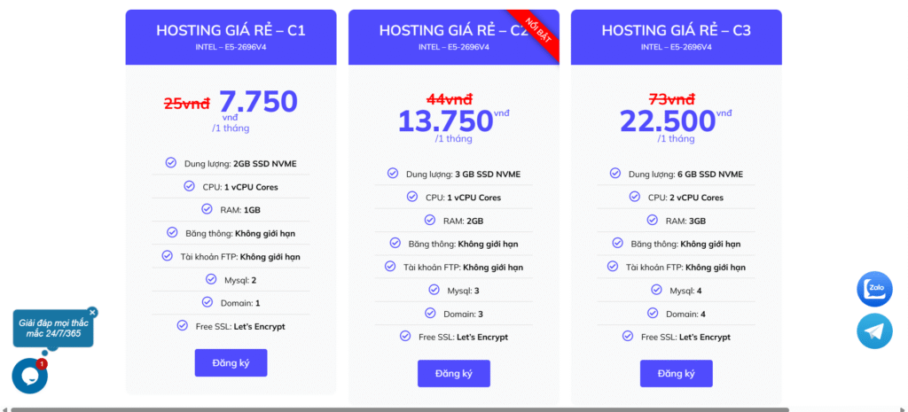This screenshot has width=908, height=412.
Task: Click the horizontal scrollbar at the bottom
Action: [x=399, y=409]
